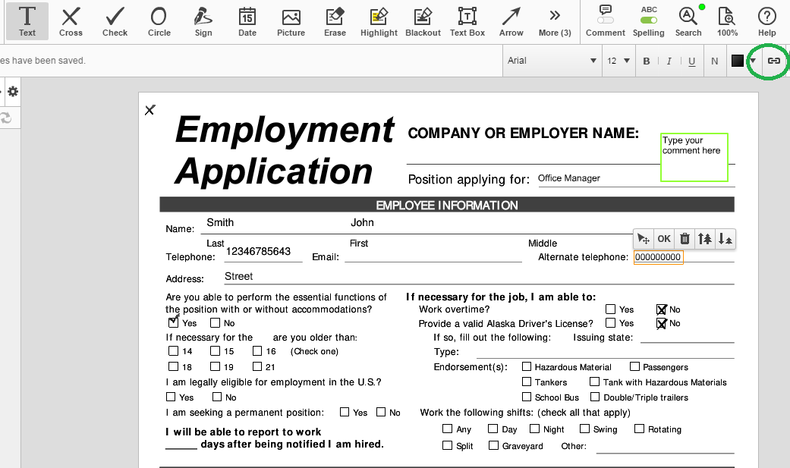Viewport: 790px width, 468px height.
Task: Pick the Arrow drawing tool
Action: [x=511, y=21]
